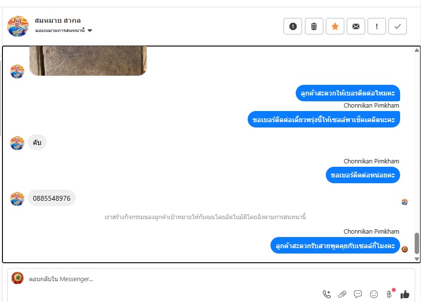Mark conversation unread with envelope icon
421x302 pixels.
[356, 26]
